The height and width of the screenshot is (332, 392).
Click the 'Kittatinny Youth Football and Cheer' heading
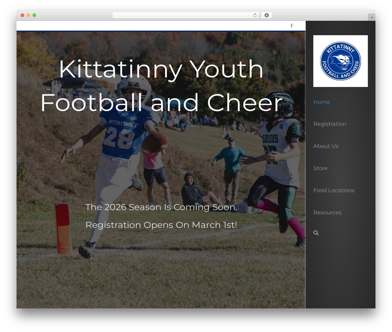pos(161,86)
